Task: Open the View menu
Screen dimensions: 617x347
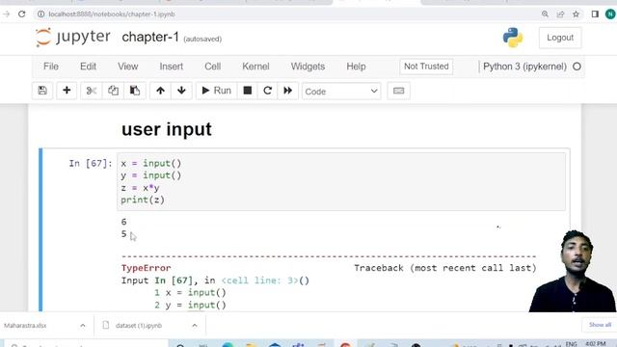Action: click(x=128, y=67)
